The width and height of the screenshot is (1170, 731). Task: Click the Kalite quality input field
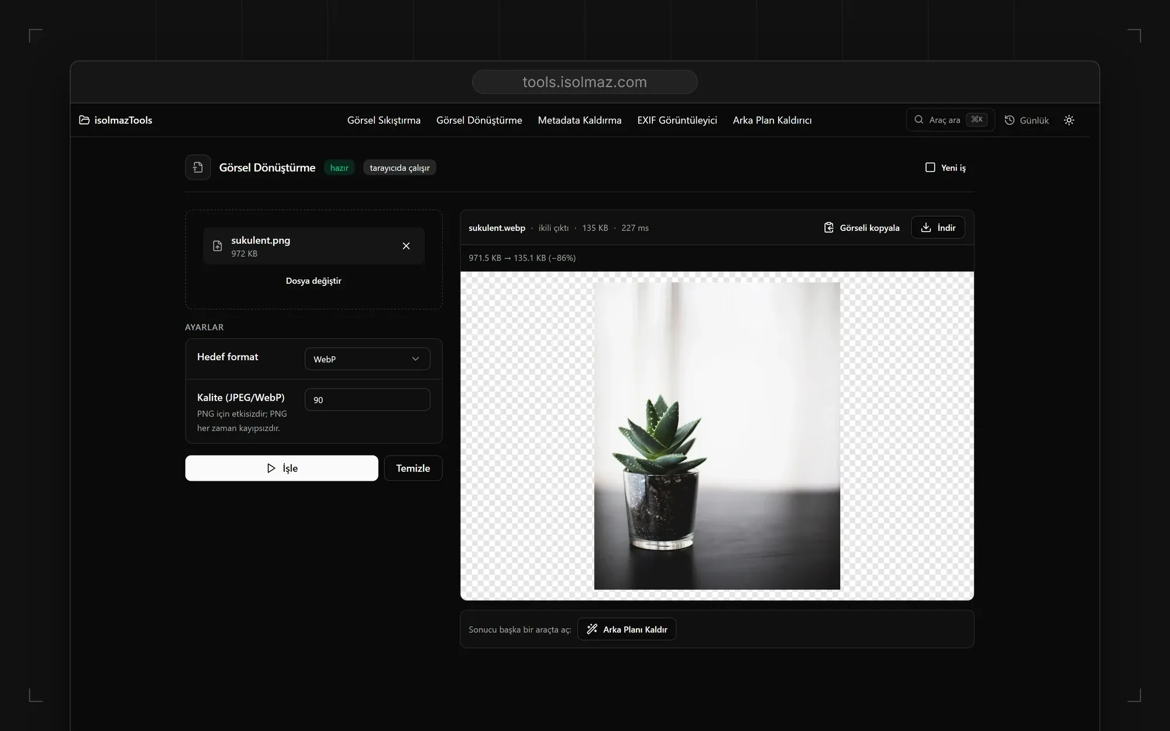pos(367,399)
